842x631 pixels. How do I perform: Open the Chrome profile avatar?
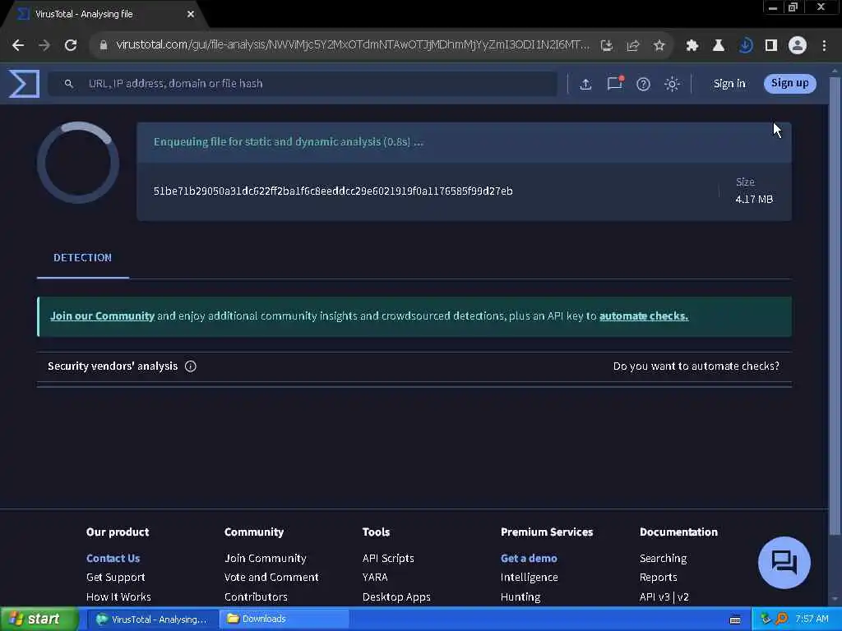click(798, 46)
